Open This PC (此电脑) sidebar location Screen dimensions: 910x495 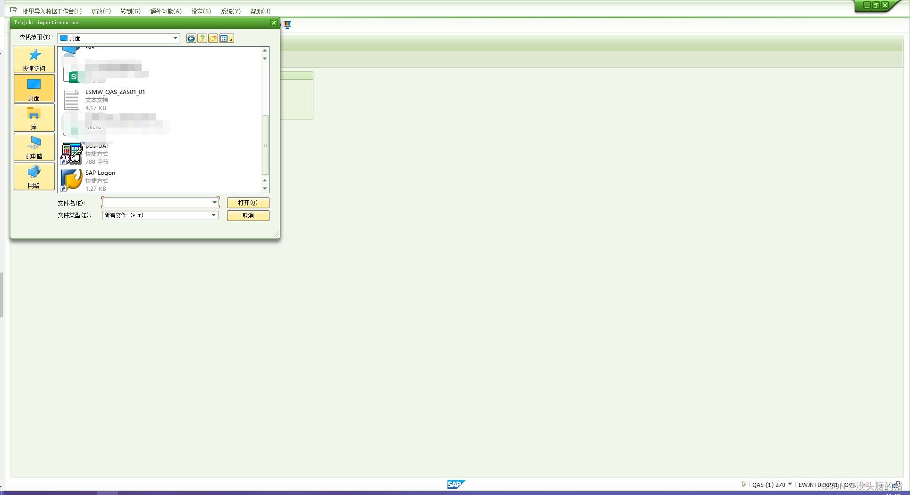coord(34,147)
